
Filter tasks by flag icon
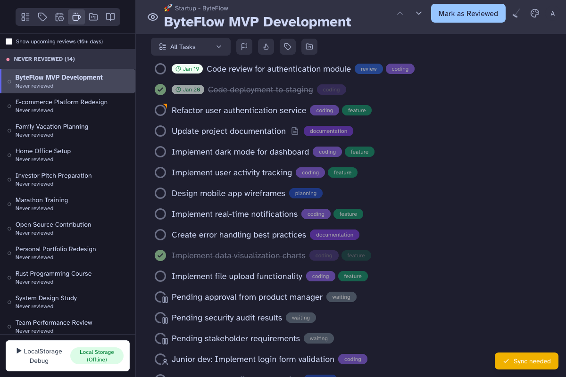pos(244,47)
